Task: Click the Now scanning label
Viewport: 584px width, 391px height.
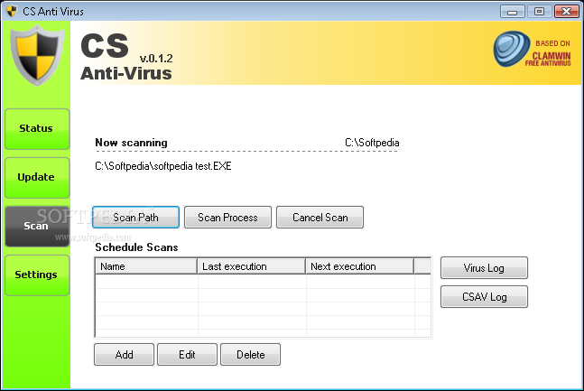Action: pos(131,143)
